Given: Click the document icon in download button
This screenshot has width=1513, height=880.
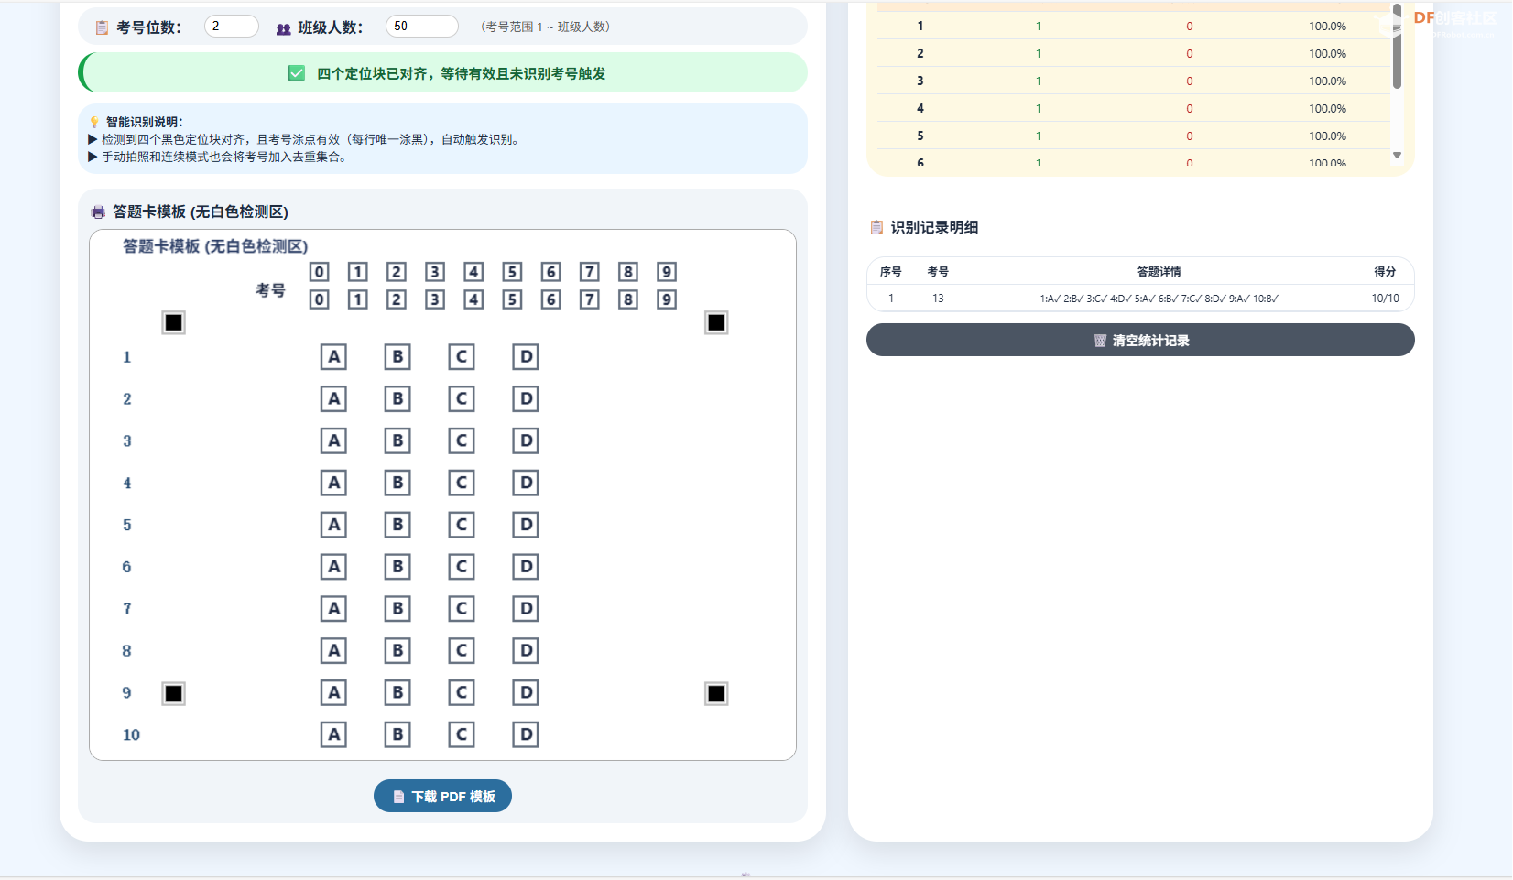Looking at the screenshot, I should pos(398,797).
